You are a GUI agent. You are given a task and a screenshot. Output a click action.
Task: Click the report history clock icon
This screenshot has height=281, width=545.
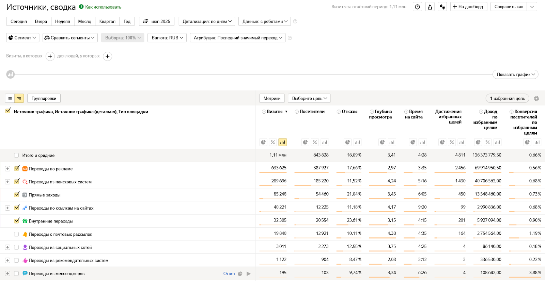417,7
